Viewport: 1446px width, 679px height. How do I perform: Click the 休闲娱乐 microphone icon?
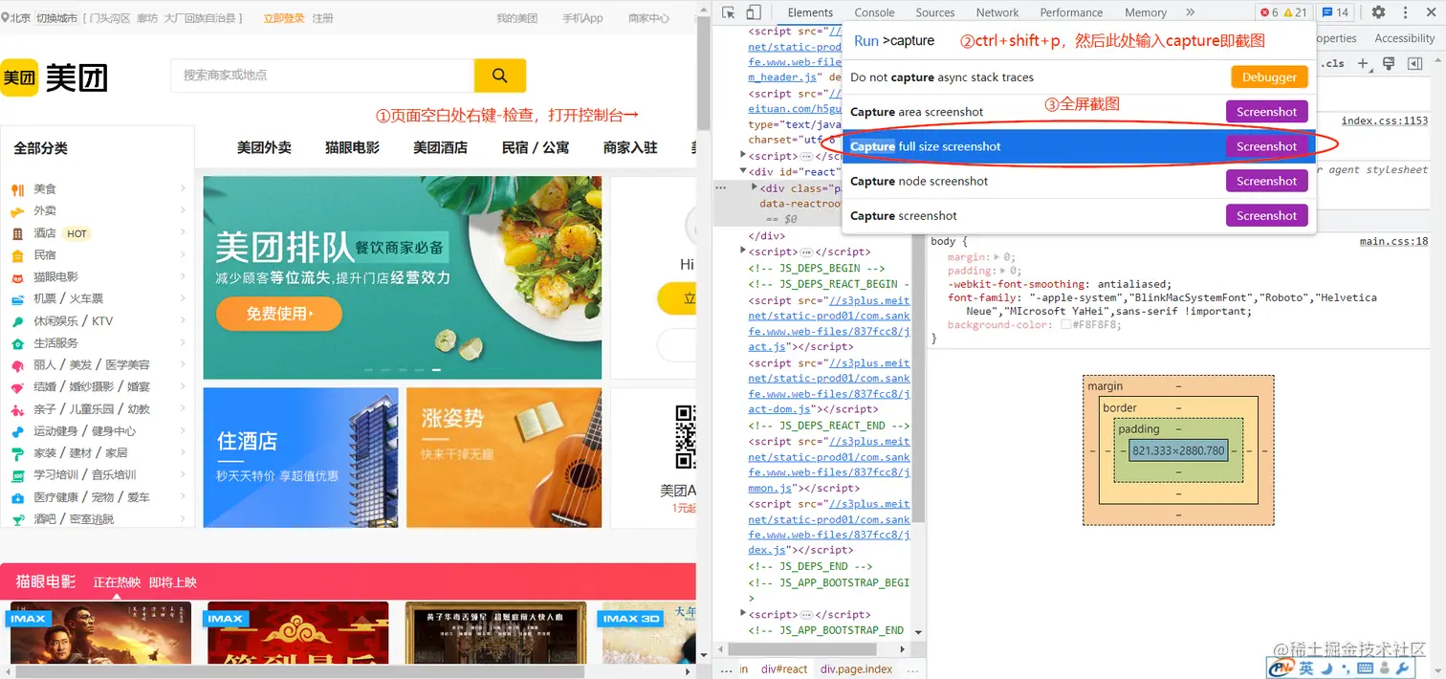[x=17, y=321]
